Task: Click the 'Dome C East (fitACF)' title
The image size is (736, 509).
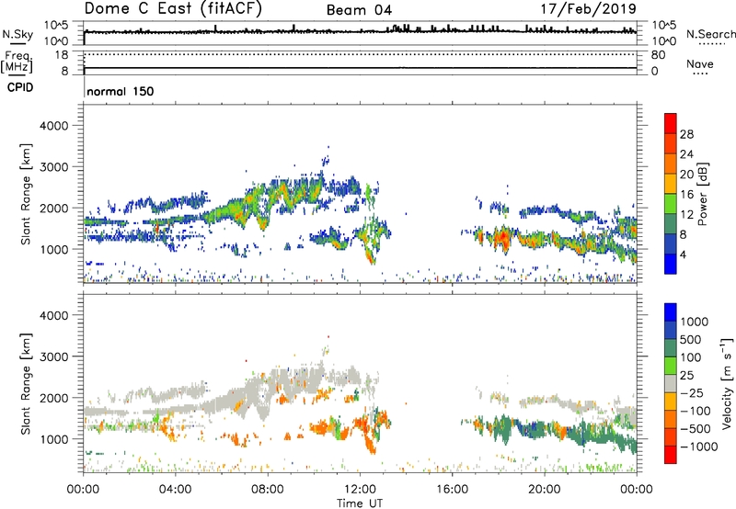Action: point(173,8)
